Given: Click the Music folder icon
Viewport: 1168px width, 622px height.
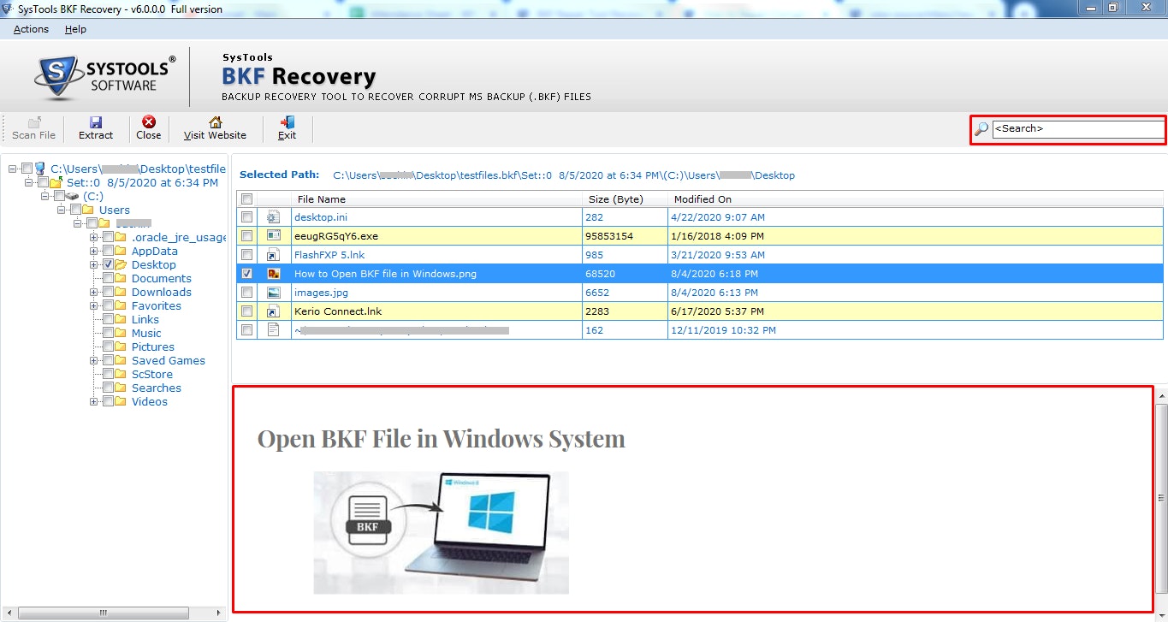Looking at the screenshot, I should pos(121,333).
